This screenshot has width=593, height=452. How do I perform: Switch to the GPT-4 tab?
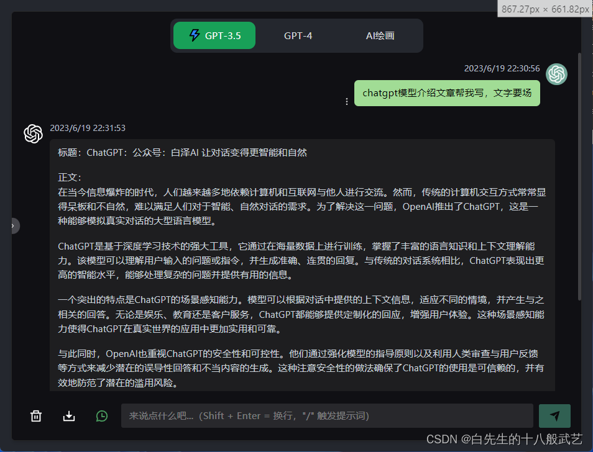(x=298, y=35)
